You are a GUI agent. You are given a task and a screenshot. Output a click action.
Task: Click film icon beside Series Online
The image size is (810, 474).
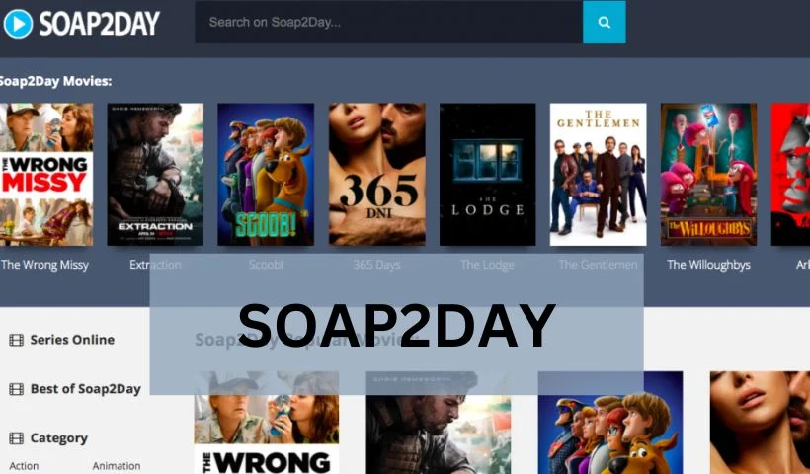[x=16, y=340]
